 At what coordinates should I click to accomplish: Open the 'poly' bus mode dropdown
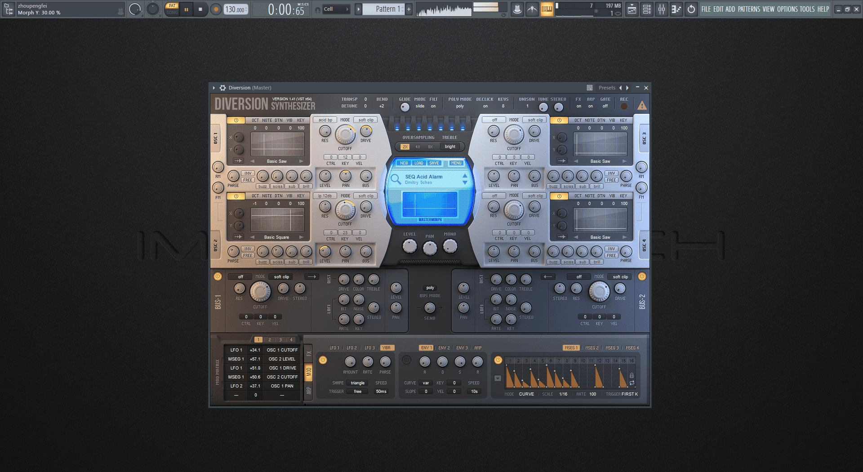pos(430,288)
